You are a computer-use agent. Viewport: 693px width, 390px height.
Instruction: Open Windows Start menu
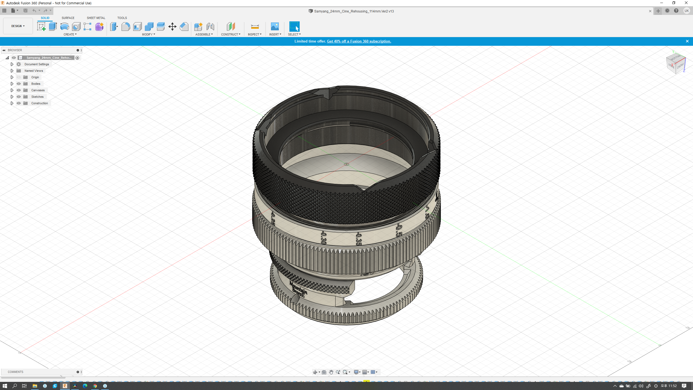tap(5, 386)
